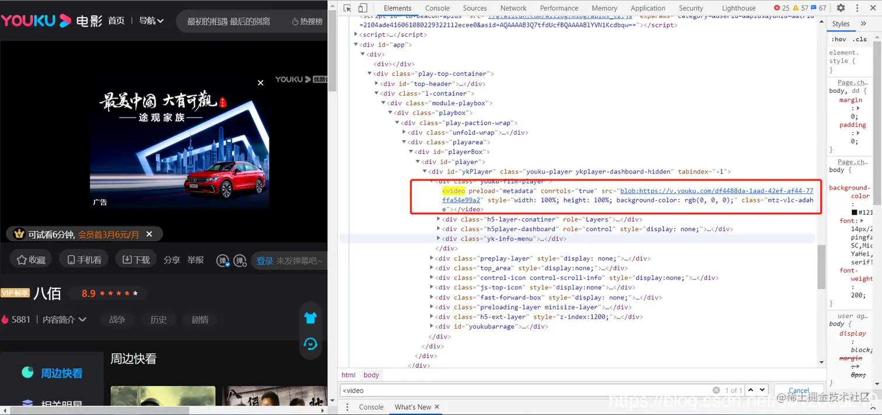Click the red error count badge
Image resolution: width=882 pixels, height=415 pixels.
782,8
